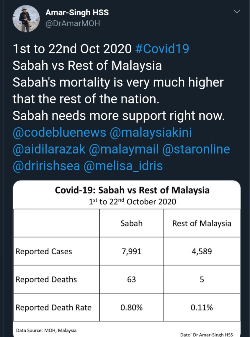Open the @aidilarazak mention
The height and width of the screenshot is (337, 250).
point(49,149)
